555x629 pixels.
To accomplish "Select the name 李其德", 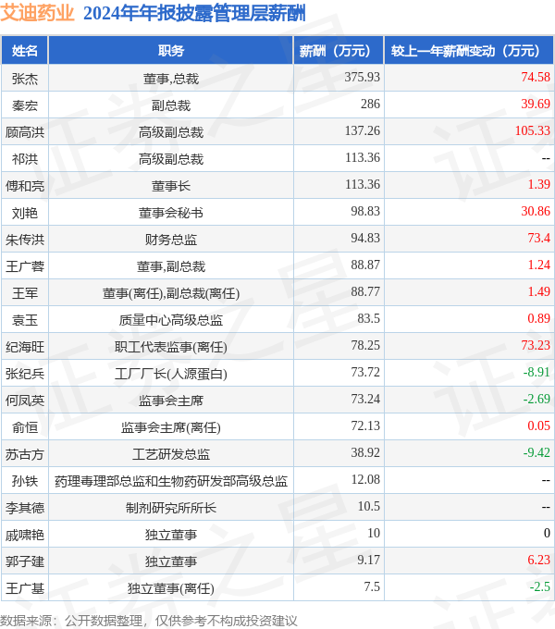I will [x=25, y=508].
